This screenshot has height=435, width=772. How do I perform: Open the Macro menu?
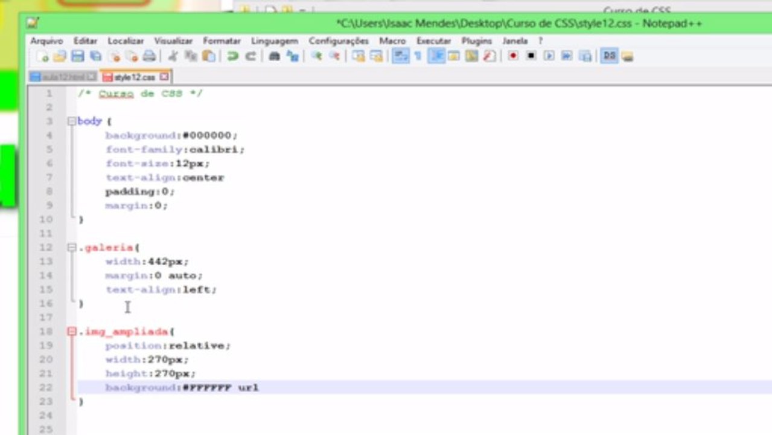(392, 41)
